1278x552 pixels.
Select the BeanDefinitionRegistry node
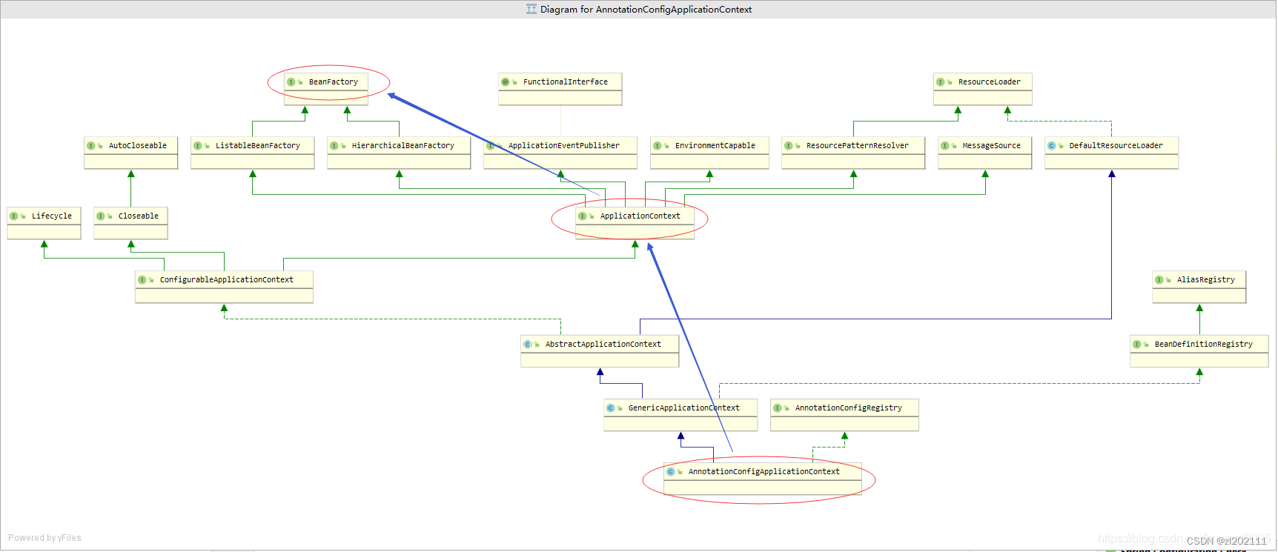point(1199,351)
